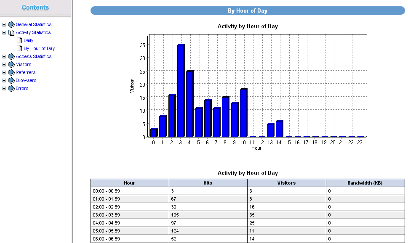Click the Visitors book icon
The width and height of the screenshot is (408, 243).
(x=11, y=65)
